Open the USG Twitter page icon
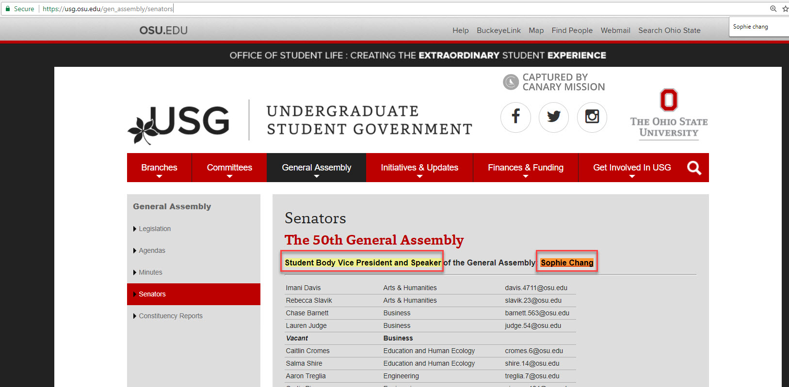Viewport: 789px width, 387px height. coord(553,117)
